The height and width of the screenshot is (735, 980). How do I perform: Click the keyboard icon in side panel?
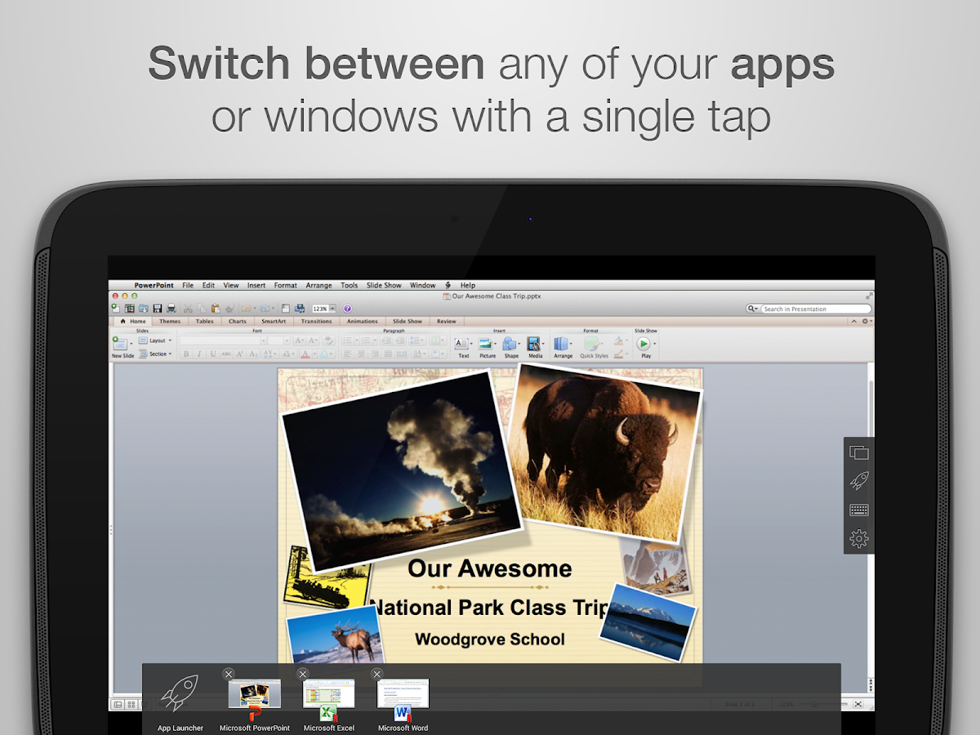coord(858,510)
